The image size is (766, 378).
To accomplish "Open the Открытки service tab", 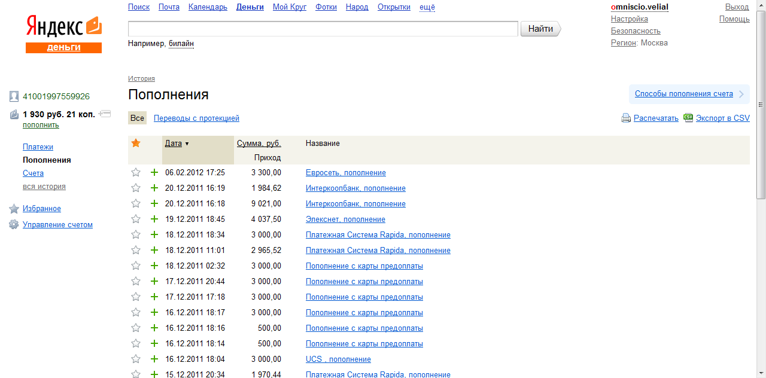I will [x=394, y=7].
